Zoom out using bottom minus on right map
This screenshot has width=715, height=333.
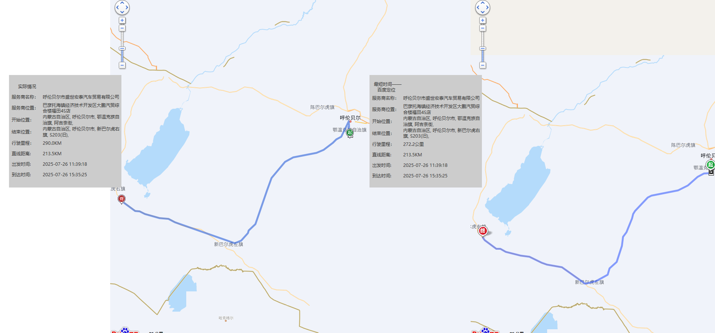pyautogui.click(x=483, y=65)
